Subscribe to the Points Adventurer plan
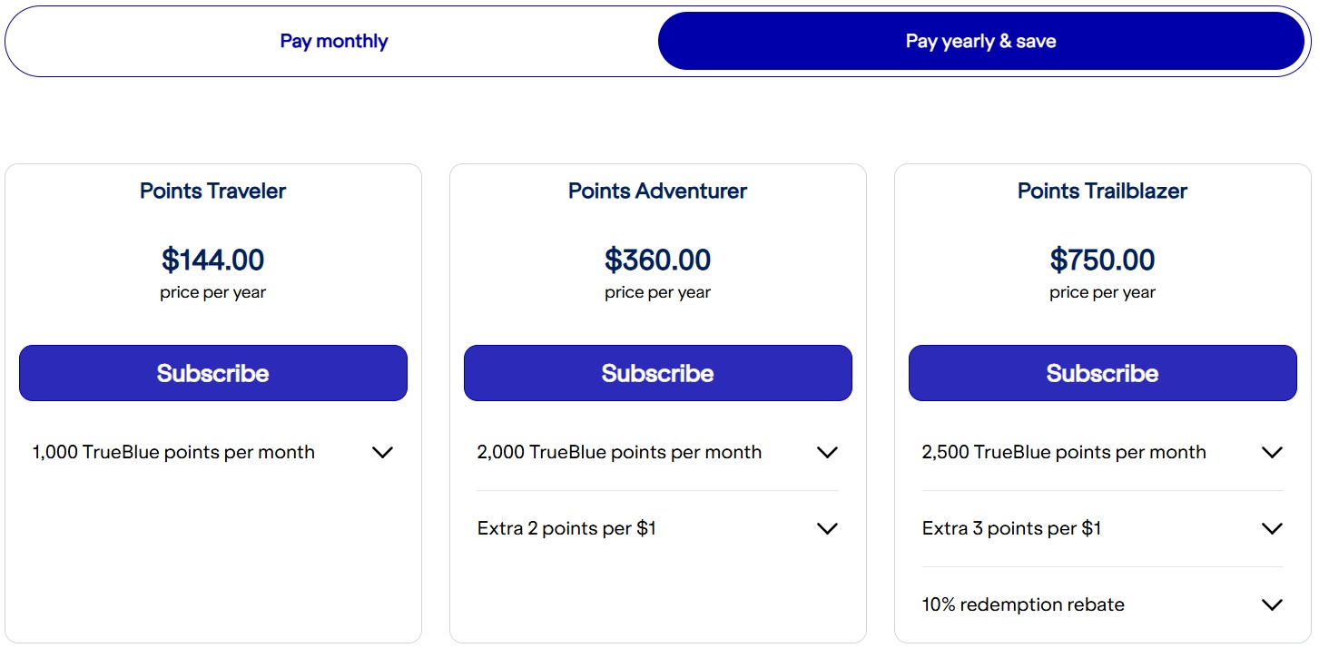Viewport: 1319px width, 648px height. [657, 372]
